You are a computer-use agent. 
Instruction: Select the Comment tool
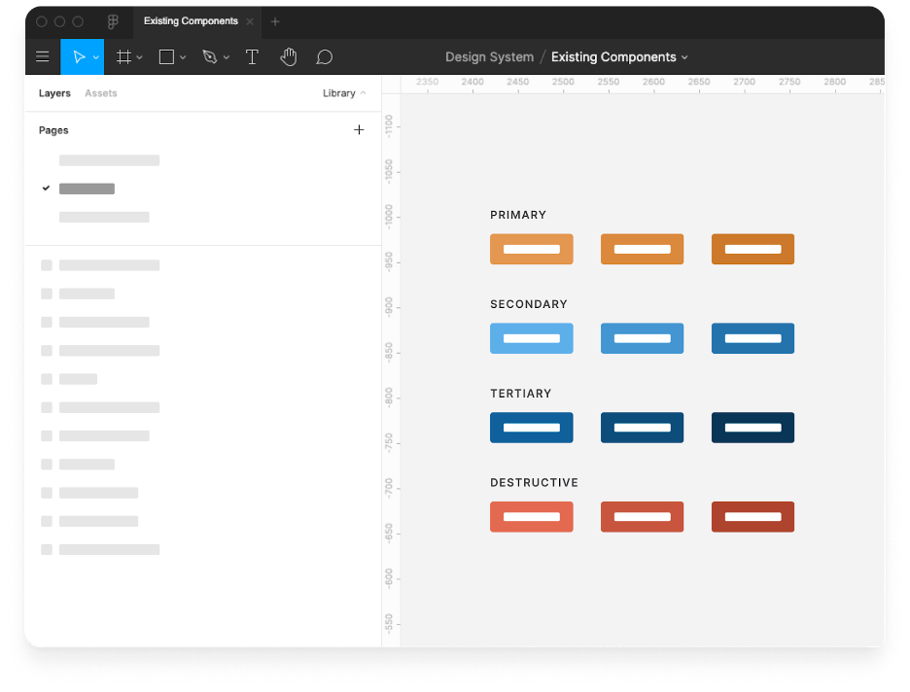coord(325,57)
